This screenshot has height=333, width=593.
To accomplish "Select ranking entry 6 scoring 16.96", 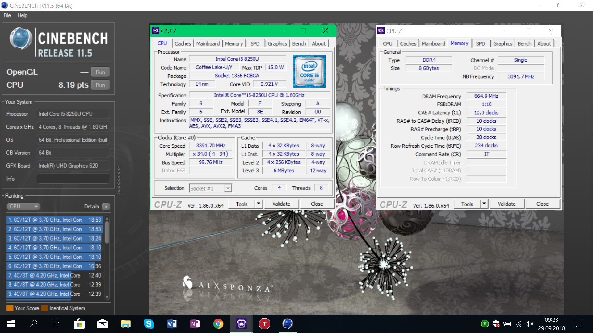I will [55, 266].
